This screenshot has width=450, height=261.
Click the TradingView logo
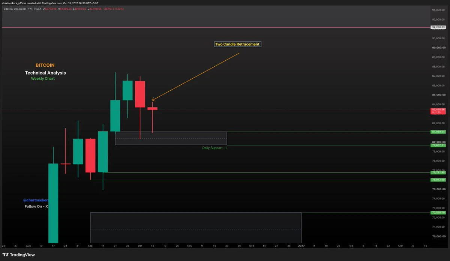tap(19, 255)
